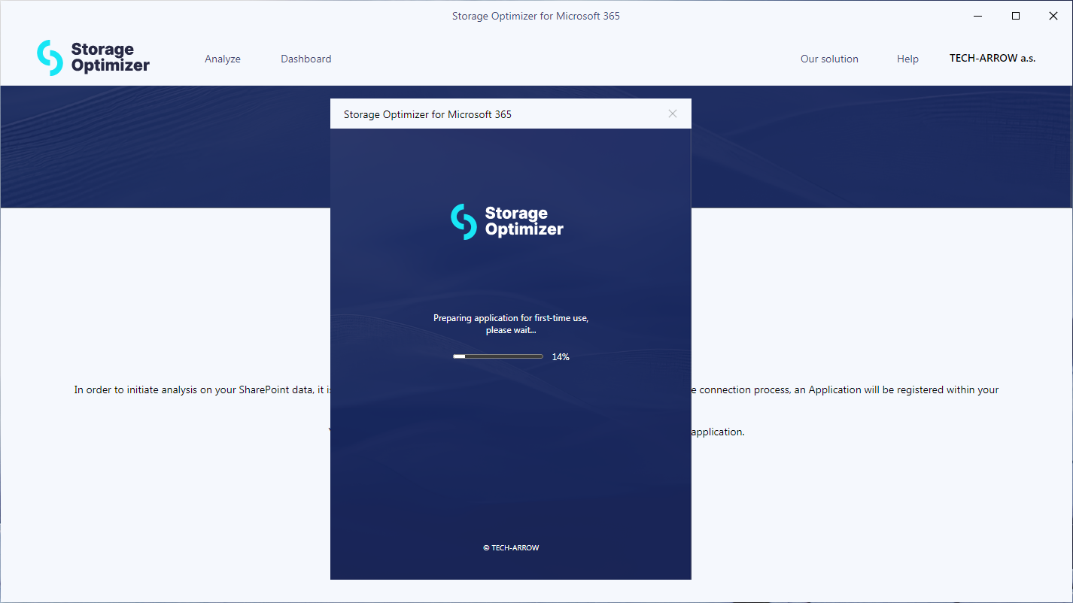The image size is (1073, 603).
Task: Click the Storage Optimizer text in the dialog
Action: (x=524, y=222)
